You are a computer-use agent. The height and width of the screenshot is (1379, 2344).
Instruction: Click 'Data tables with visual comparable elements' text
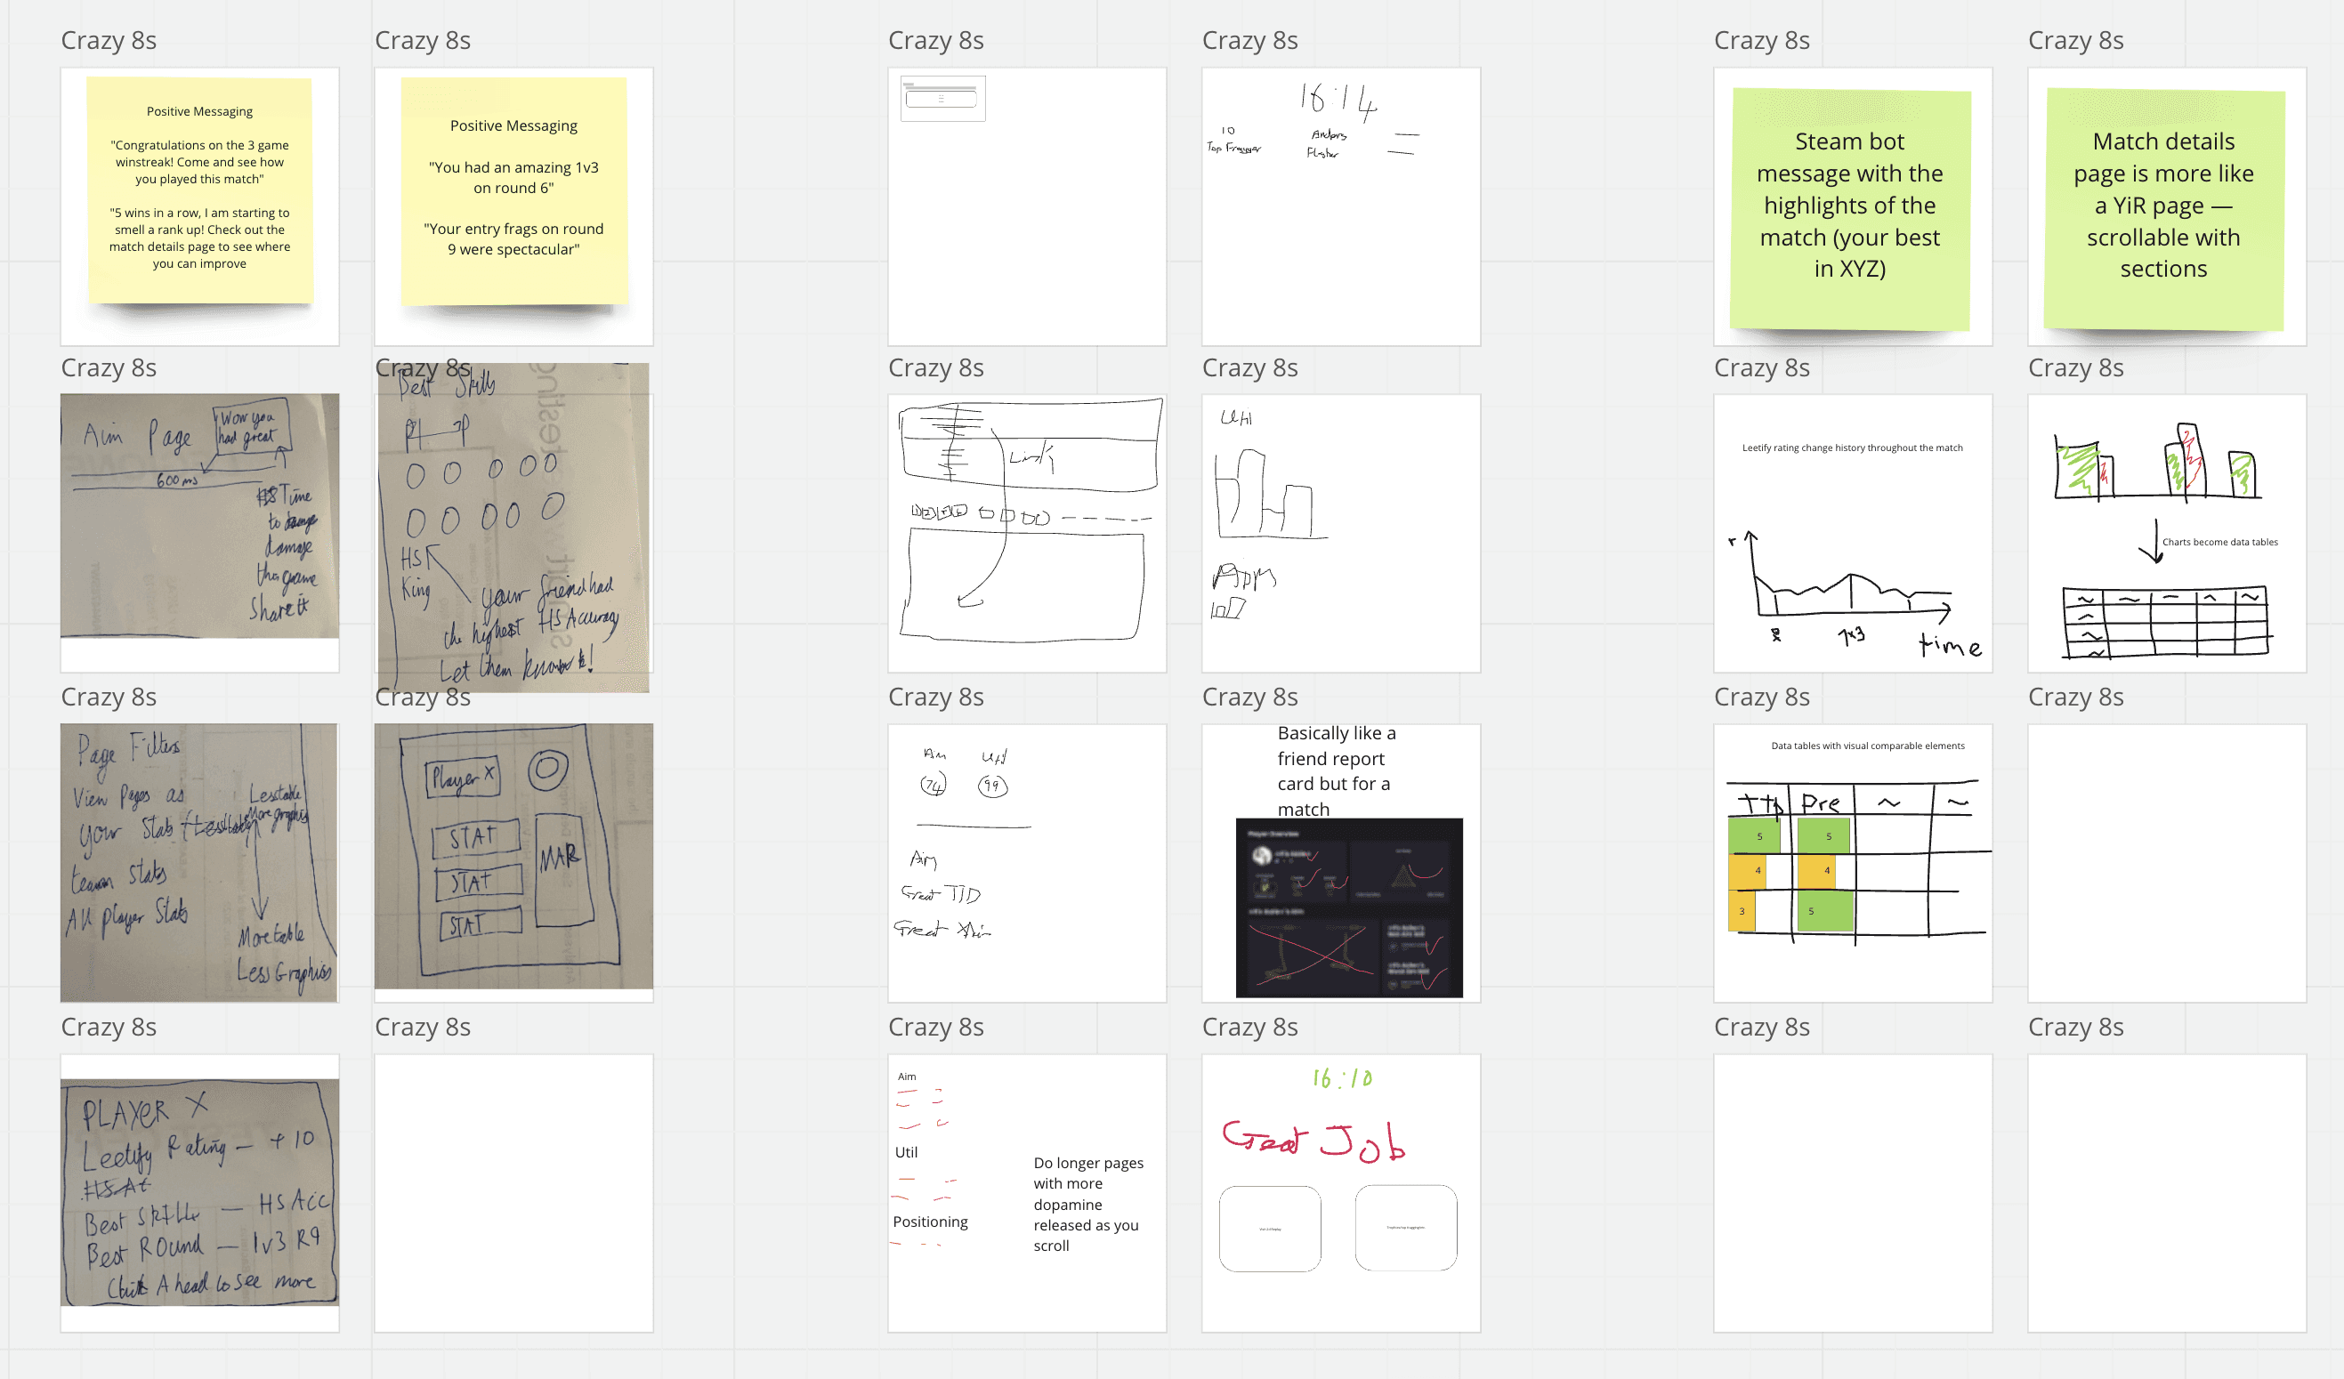1868,746
